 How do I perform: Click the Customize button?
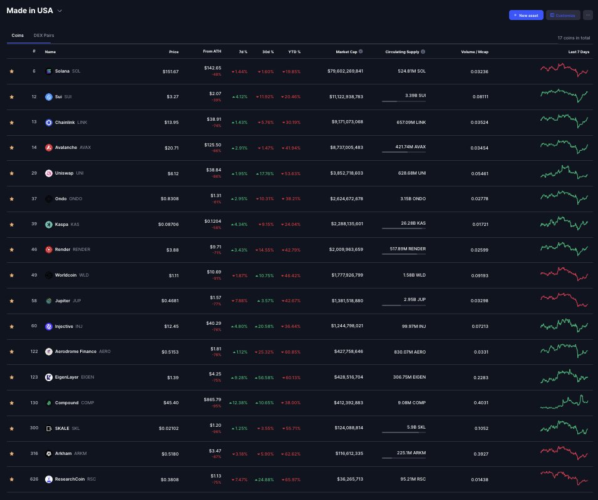(x=563, y=15)
